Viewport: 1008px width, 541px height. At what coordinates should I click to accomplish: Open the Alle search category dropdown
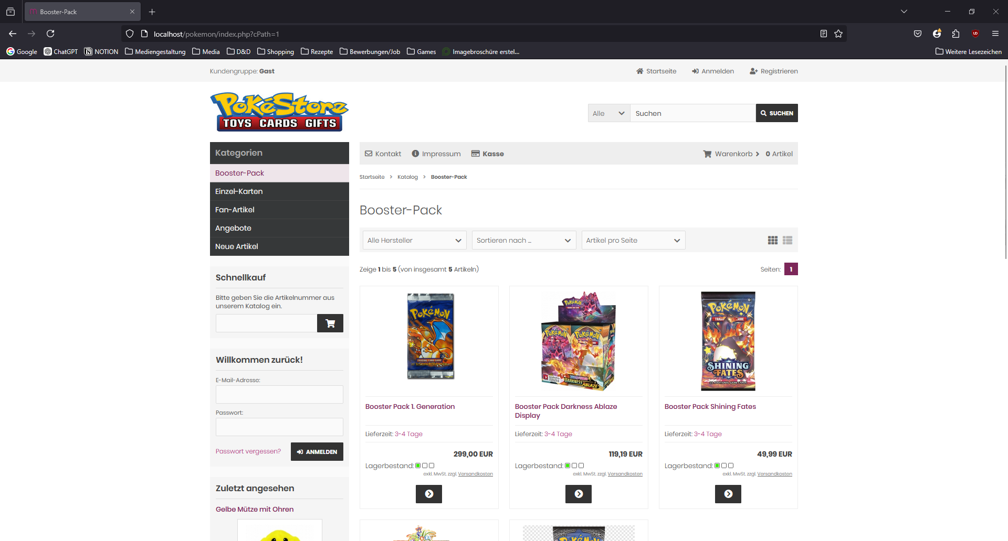(x=608, y=113)
